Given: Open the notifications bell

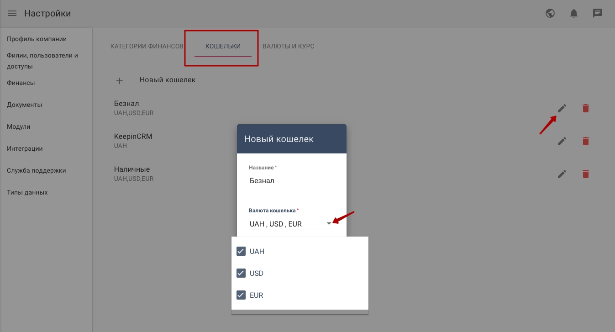Looking at the screenshot, I should click(x=574, y=13).
